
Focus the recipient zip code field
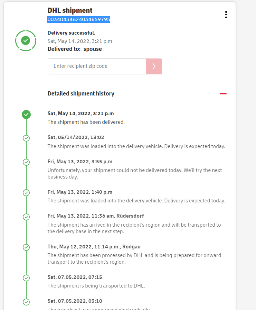click(97, 66)
